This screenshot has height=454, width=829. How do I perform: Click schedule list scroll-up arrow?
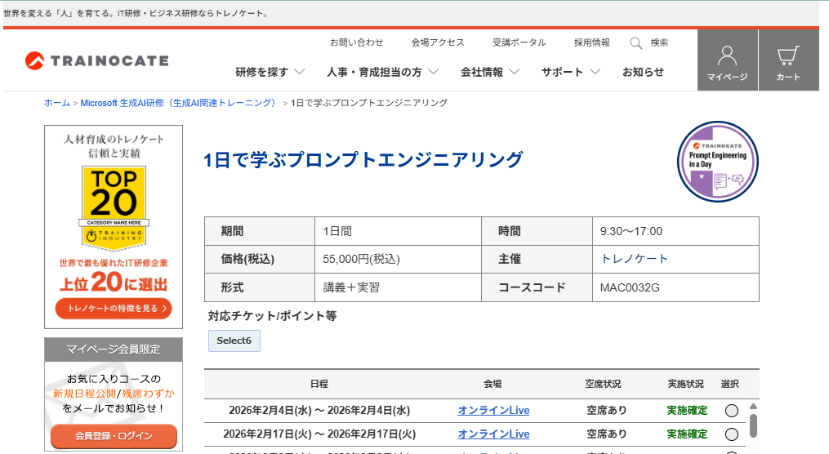[753, 407]
